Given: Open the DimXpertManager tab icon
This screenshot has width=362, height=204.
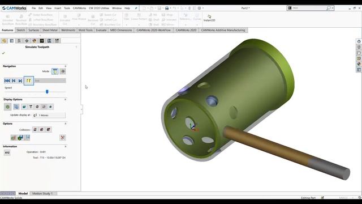Looking at the screenshot, I should [27, 41].
